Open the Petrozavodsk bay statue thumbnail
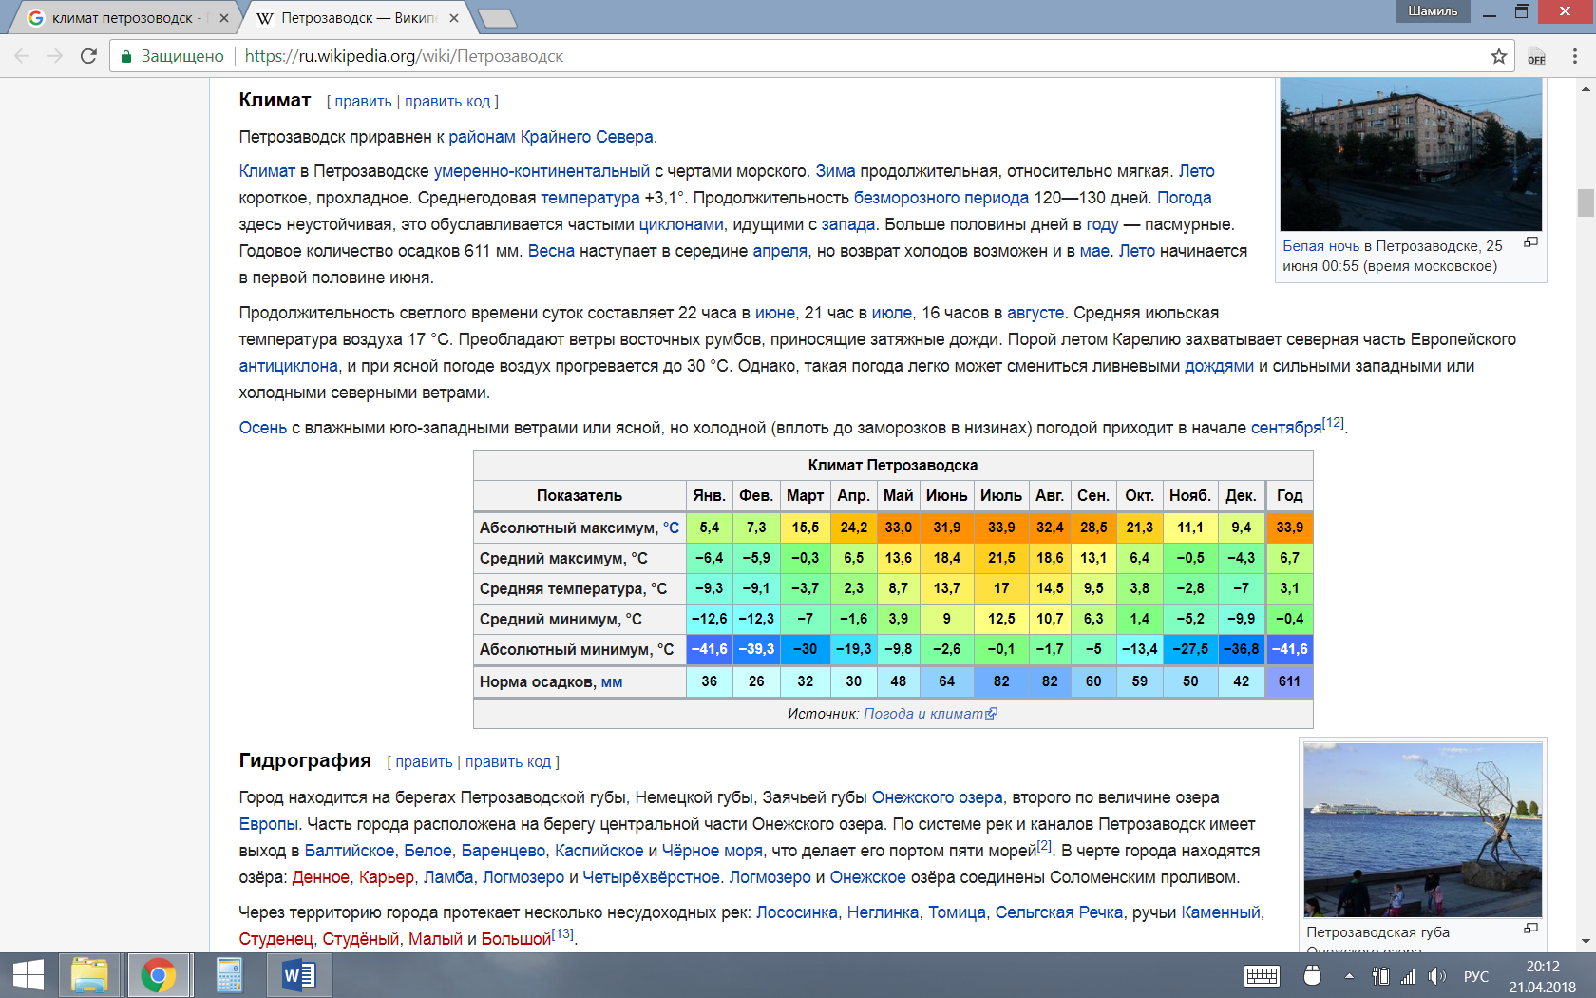 pyautogui.click(x=1422, y=829)
